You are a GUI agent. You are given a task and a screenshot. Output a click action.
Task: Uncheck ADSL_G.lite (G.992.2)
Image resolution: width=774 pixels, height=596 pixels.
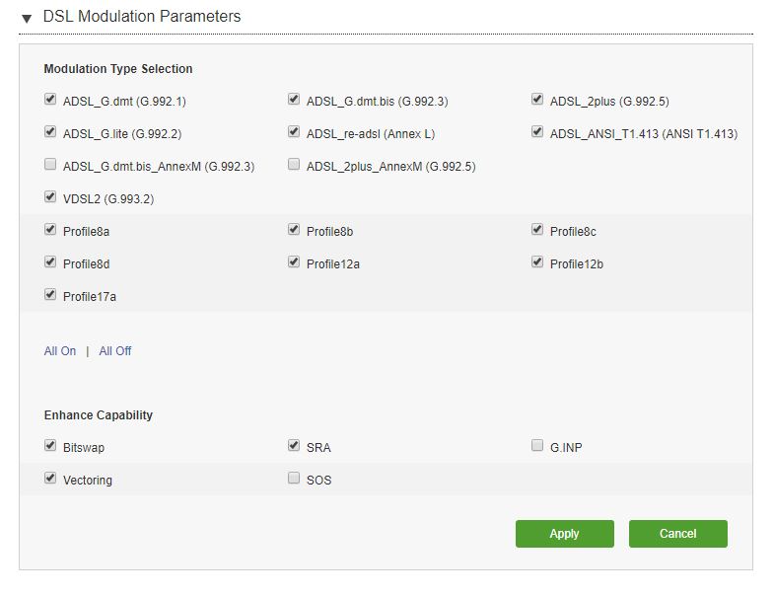coord(50,131)
